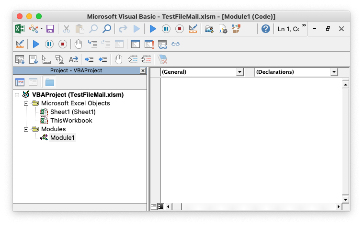The width and height of the screenshot is (363, 226).
Task: Open Help with the question mark icon
Action: pos(265,29)
